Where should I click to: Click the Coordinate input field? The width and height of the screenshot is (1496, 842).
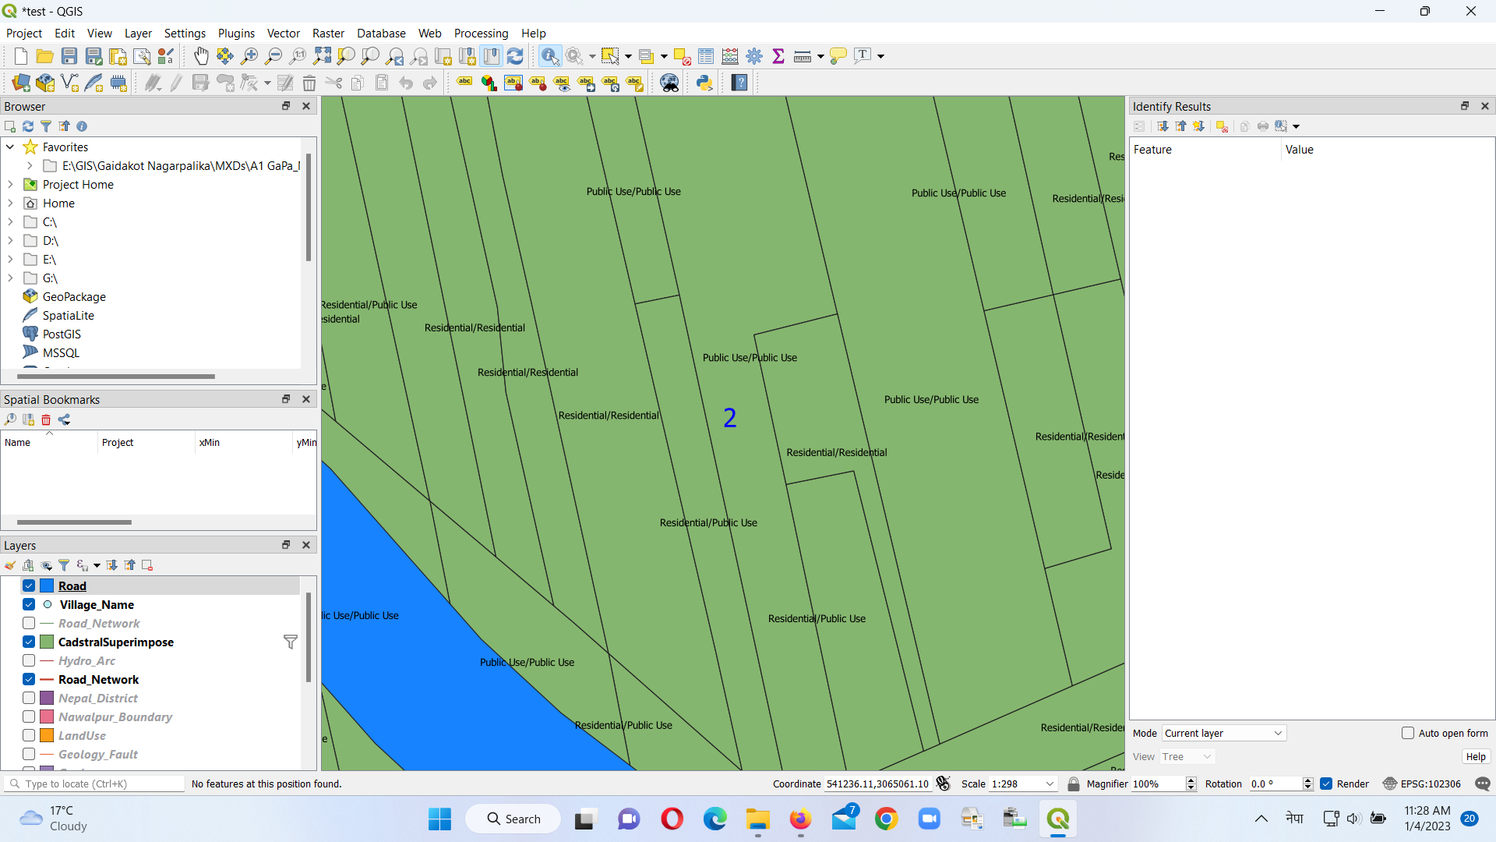(877, 784)
